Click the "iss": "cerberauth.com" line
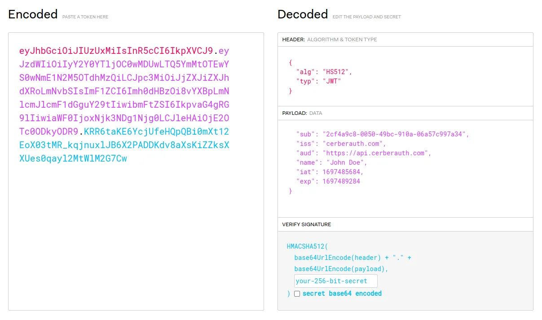This screenshot has width=542, height=320. click(x=341, y=144)
